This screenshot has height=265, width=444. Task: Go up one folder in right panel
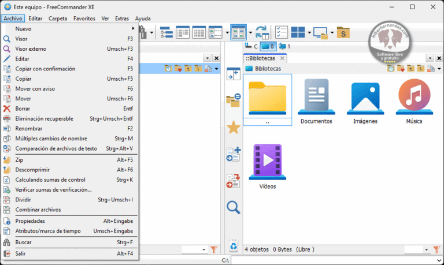(x=410, y=69)
